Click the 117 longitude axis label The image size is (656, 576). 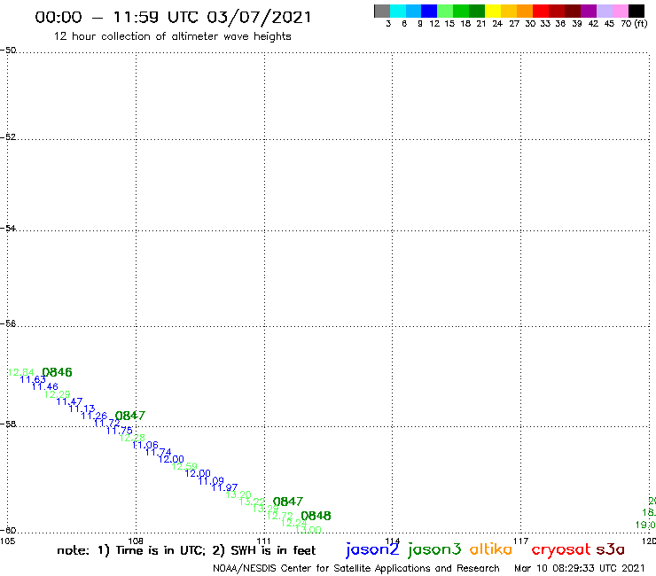(x=520, y=541)
